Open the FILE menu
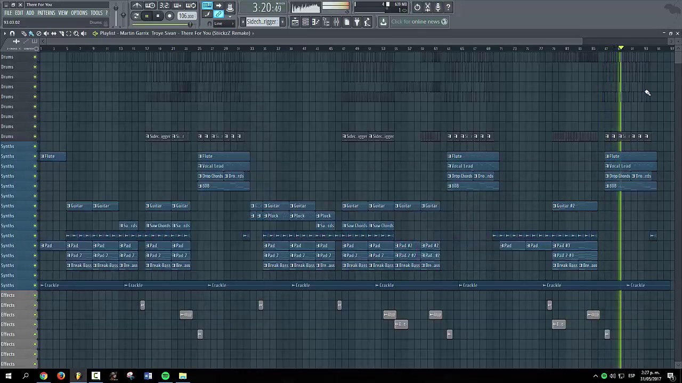 8,13
